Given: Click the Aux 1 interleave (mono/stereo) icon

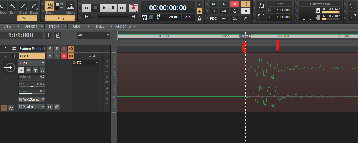Looking at the screenshot, I should pyautogui.click(x=50, y=107).
